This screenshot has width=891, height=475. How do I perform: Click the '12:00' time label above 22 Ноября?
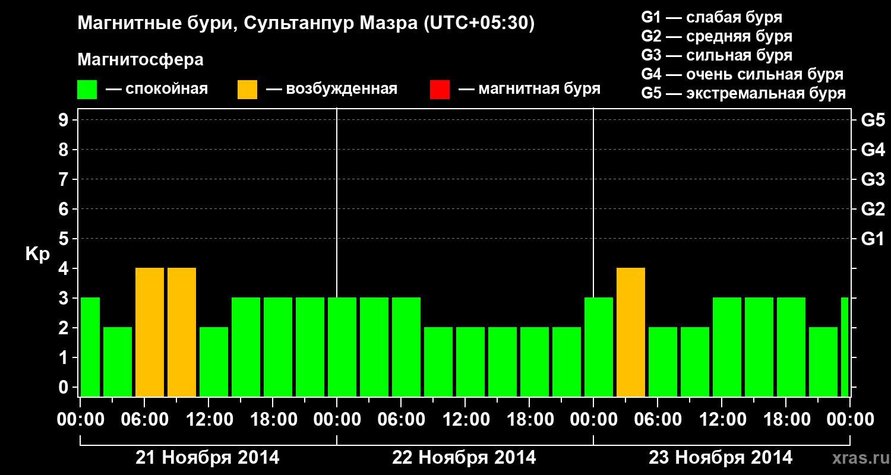(465, 420)
